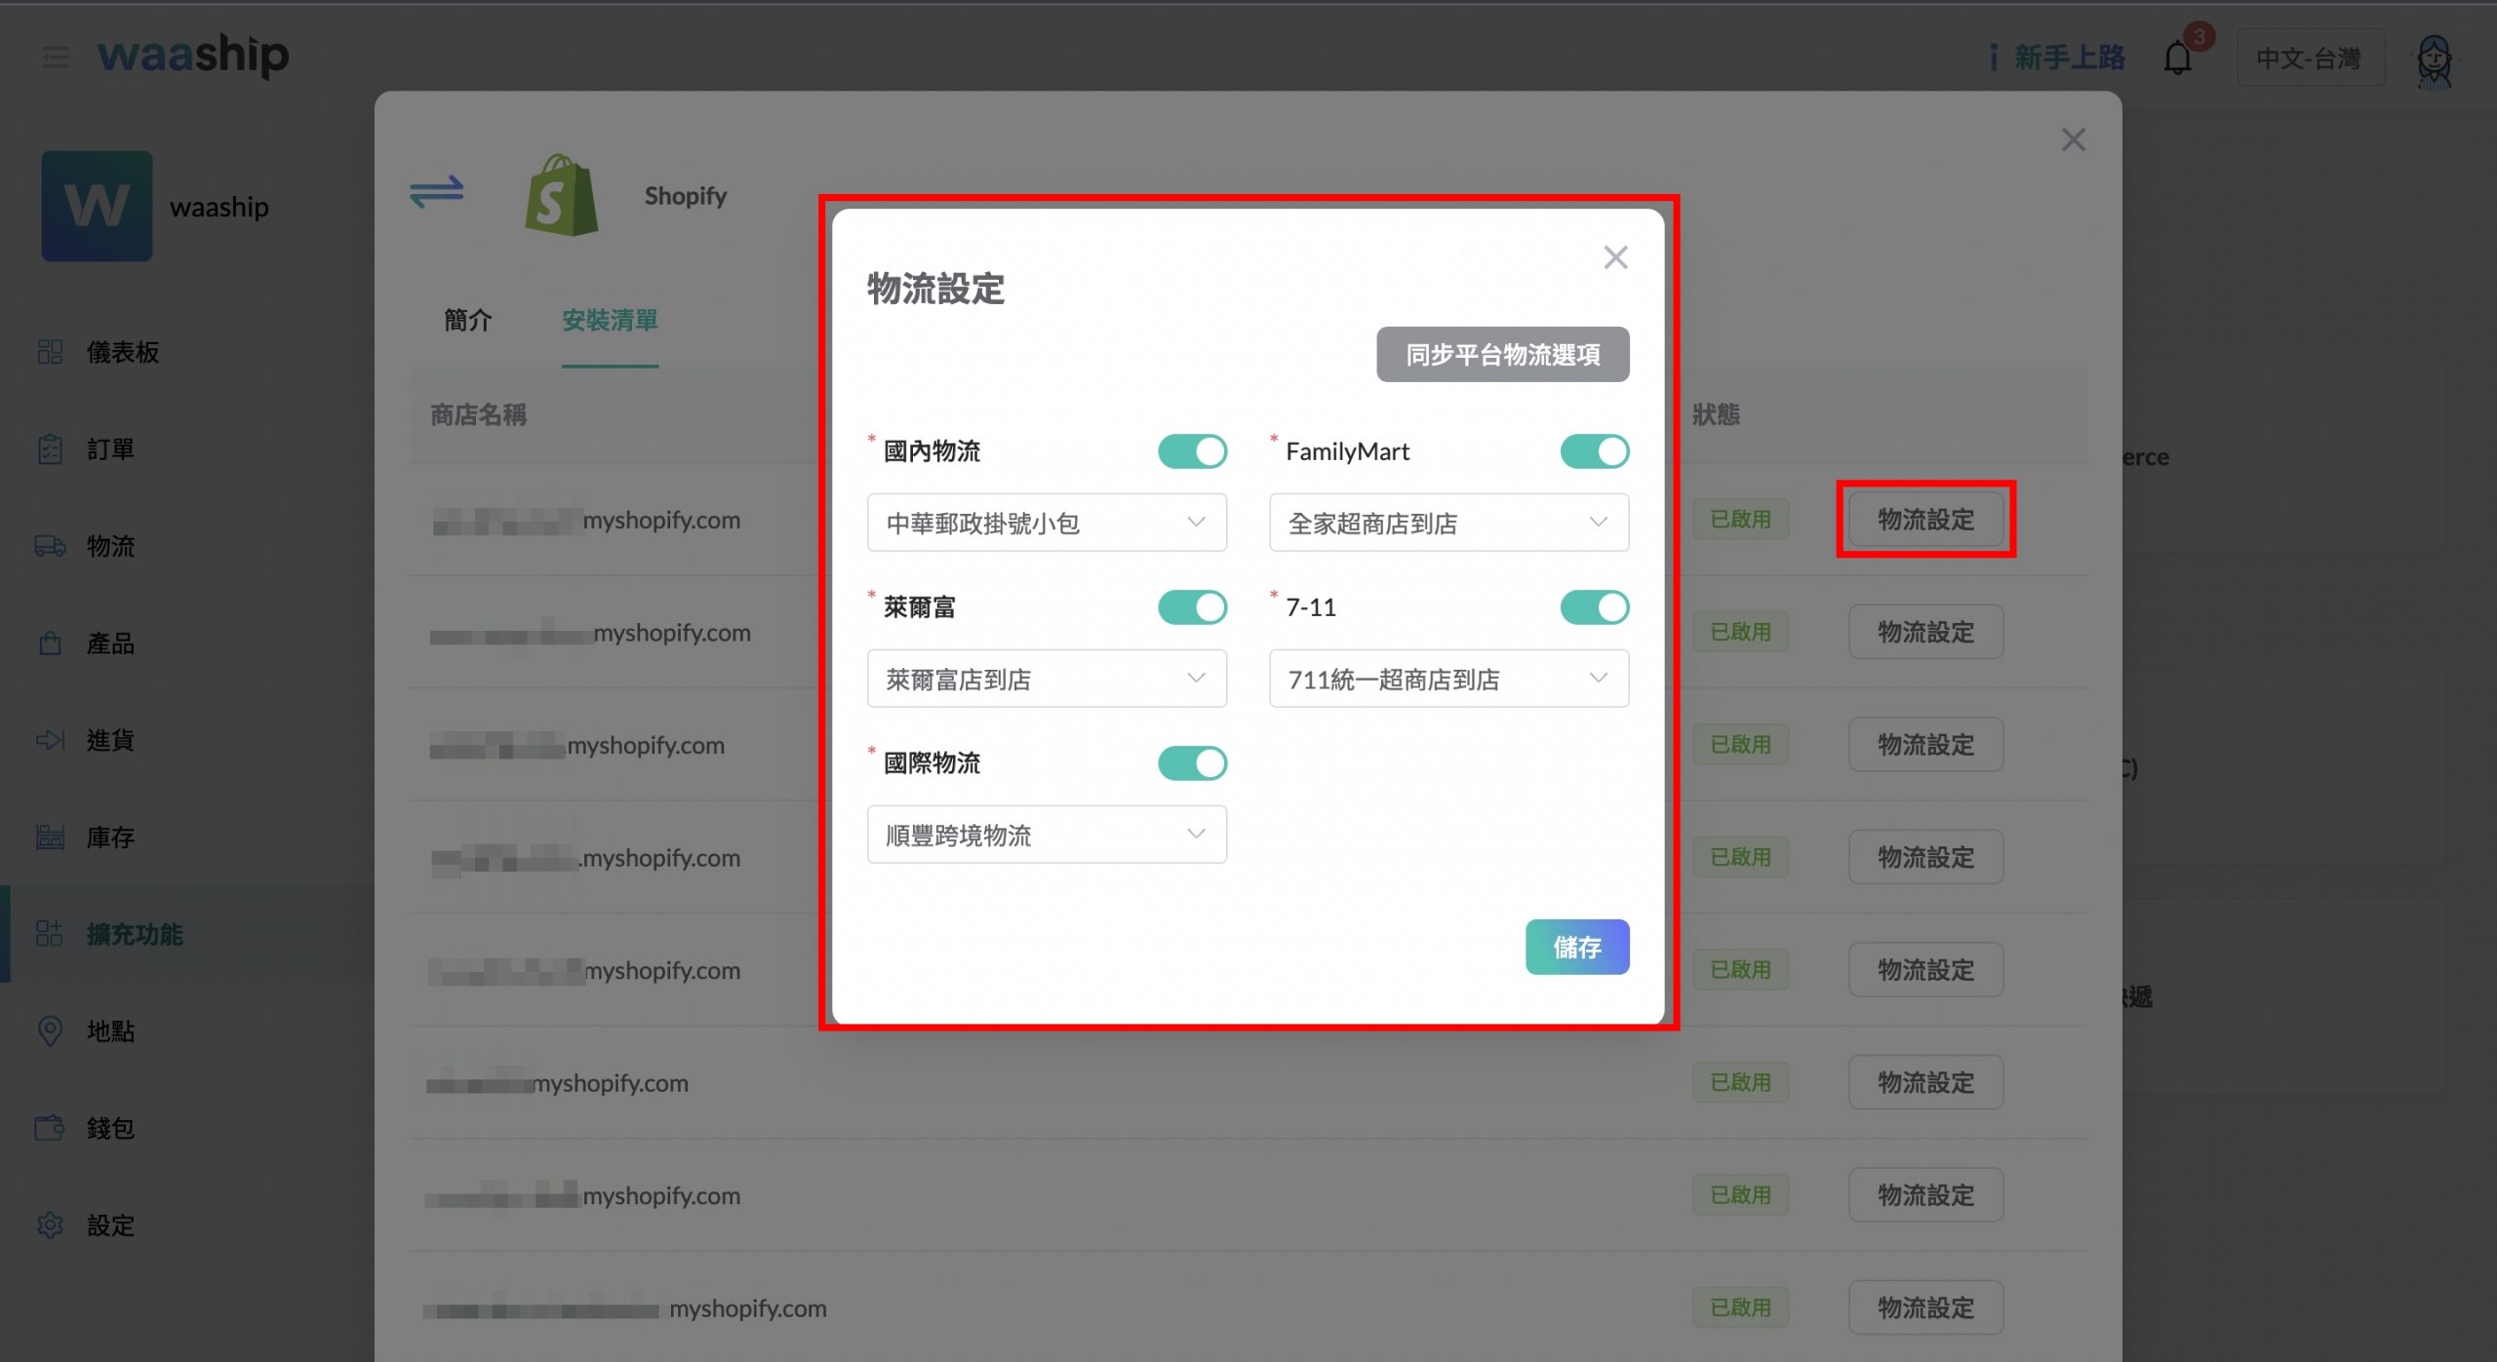
Task: Close the 物流設定 dialog
Action: click(x=1615, y=257)
